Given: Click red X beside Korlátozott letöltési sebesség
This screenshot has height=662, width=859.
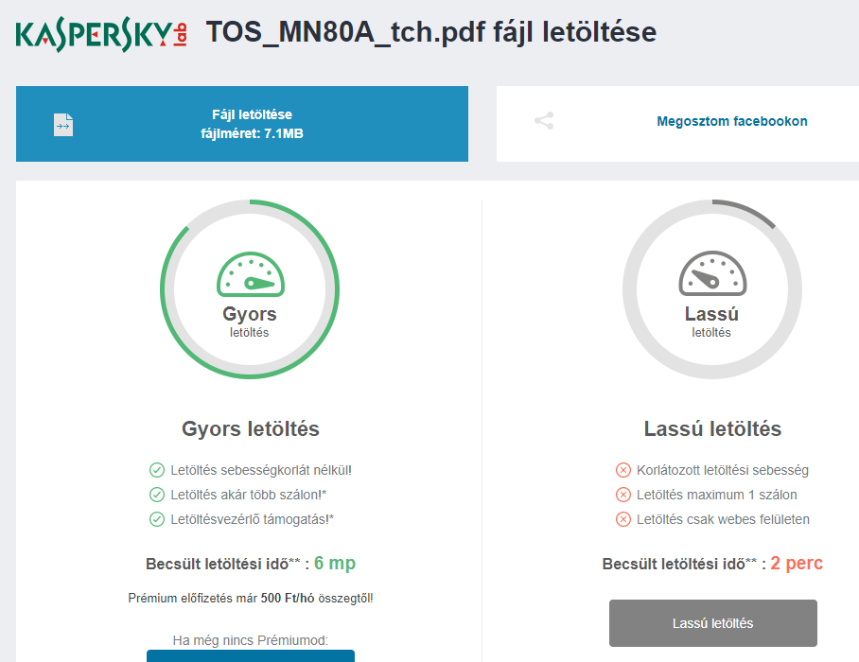Looking at the screenshot, I should 622,470.
